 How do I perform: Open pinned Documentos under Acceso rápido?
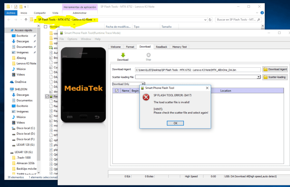tap(24, 47)
